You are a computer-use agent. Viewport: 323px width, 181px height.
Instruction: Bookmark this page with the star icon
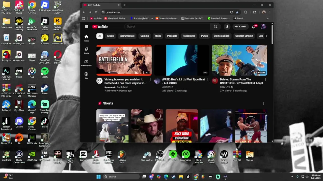[237, 12]
